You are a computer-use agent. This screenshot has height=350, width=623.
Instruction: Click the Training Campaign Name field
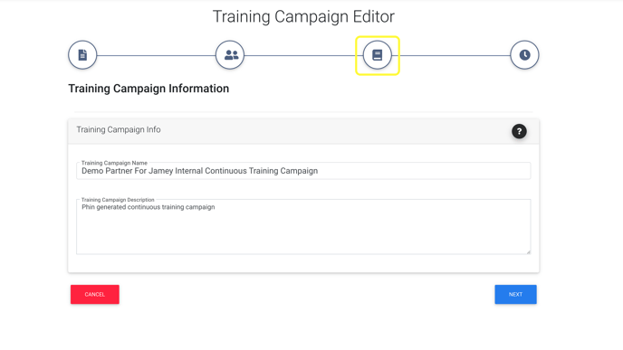point(303,171)
